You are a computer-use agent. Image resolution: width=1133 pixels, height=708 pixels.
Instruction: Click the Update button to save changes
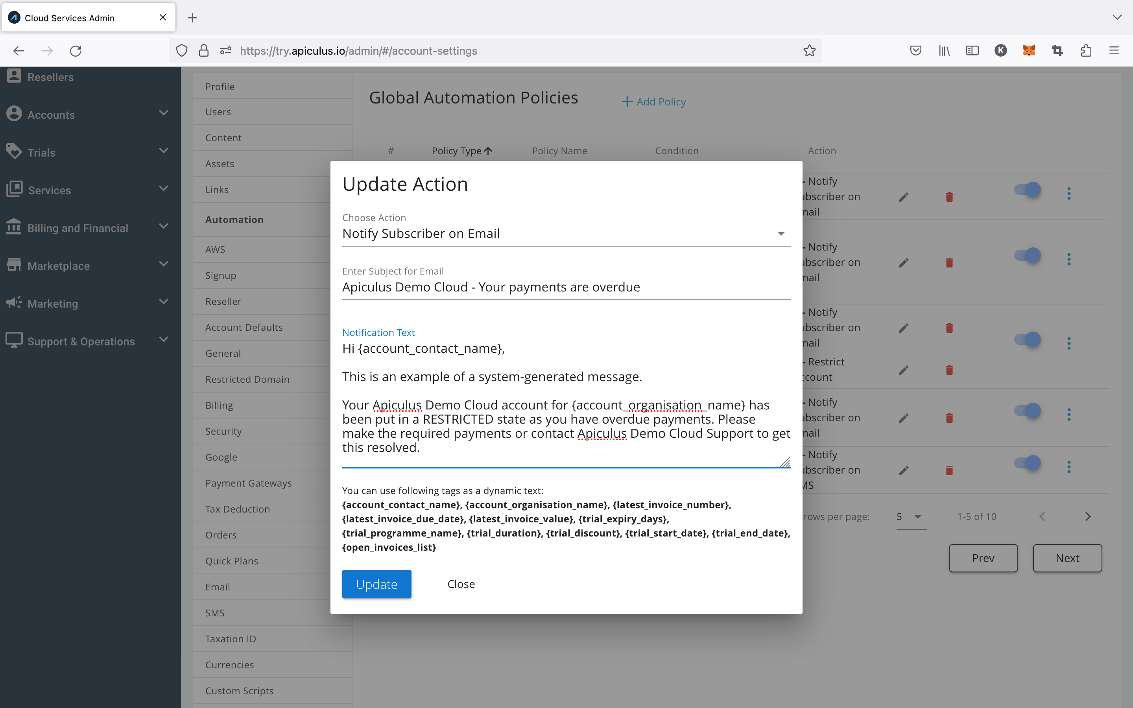pyautogui.click(x=376, y=584)
